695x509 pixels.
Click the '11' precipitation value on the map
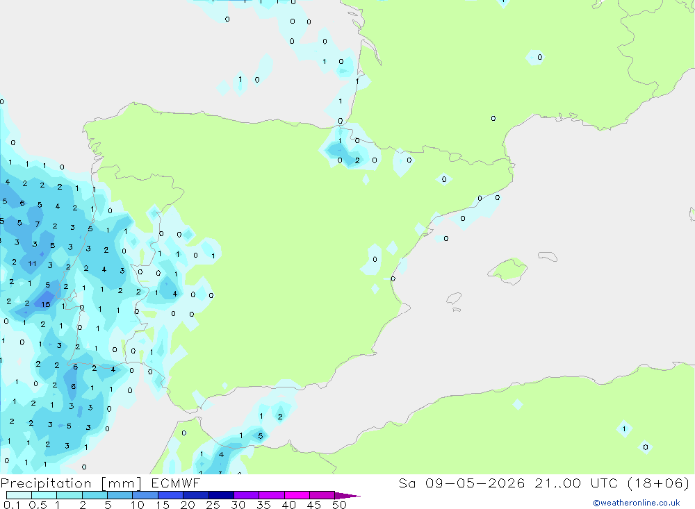click(32, 264)
